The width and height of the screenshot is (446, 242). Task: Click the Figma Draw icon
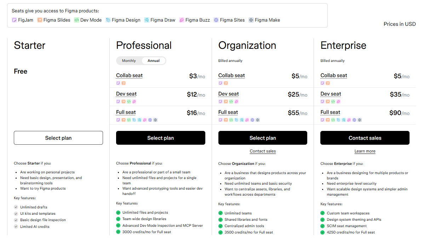[x=147, y=20]
